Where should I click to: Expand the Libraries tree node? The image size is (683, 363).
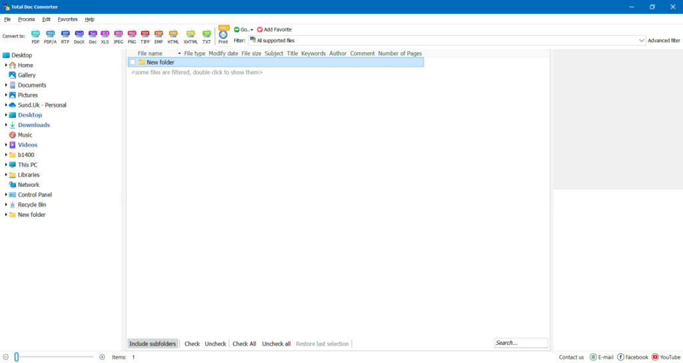(x=5, y=175)
